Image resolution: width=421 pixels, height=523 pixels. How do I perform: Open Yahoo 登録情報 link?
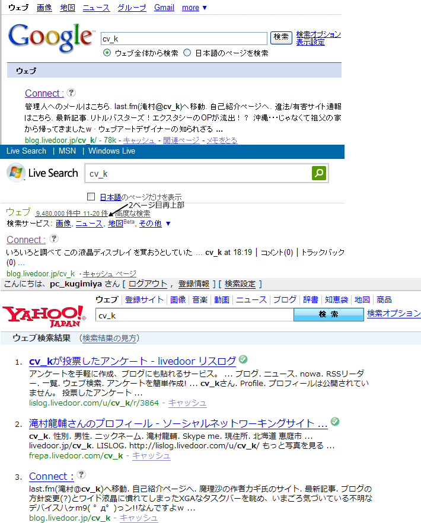point(193,284)
